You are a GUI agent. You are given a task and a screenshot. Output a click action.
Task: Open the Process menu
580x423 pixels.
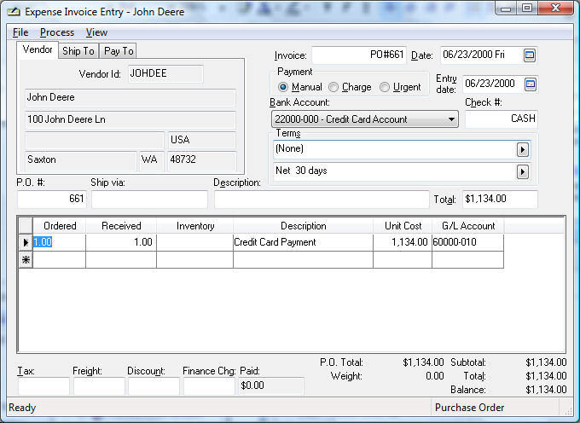click(57, 32)
